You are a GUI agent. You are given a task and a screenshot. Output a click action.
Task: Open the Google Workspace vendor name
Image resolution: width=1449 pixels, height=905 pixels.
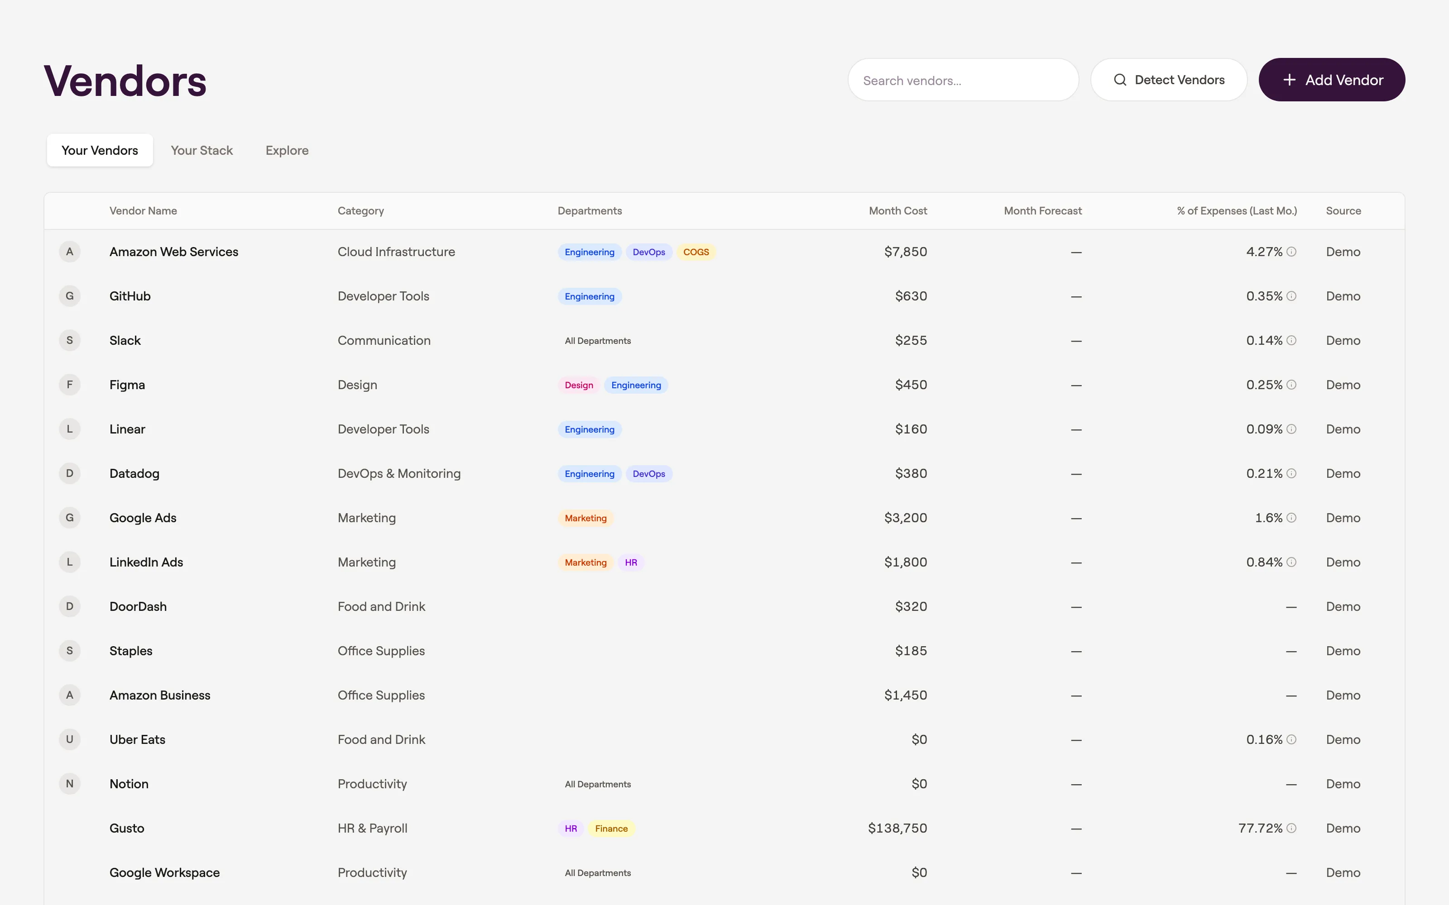[x=165, y=873]
